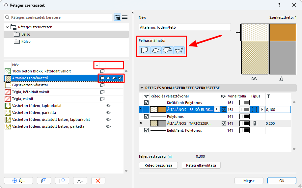Click layer list scroll up arrow
Viewport: 302px width, 188px height.
tap(294, 102)
